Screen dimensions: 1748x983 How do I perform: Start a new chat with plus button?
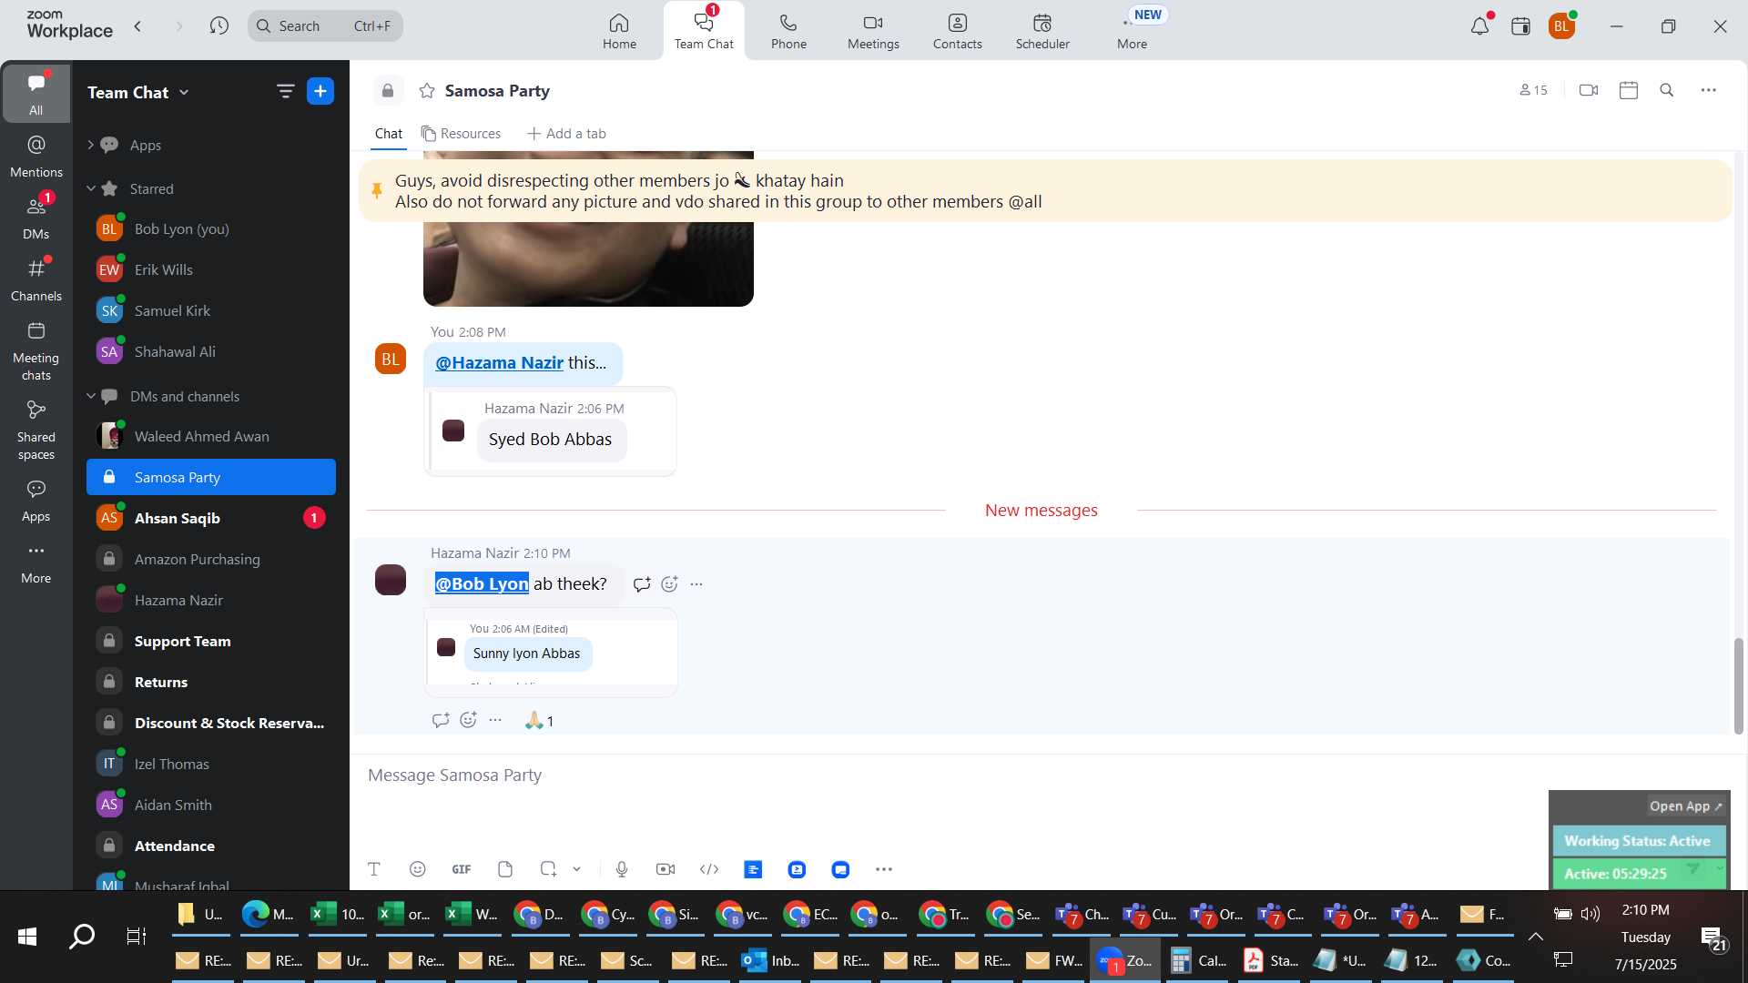point(320,91)
